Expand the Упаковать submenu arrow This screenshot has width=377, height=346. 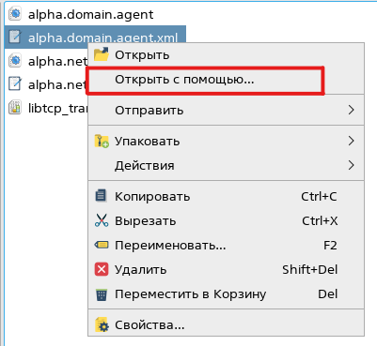(x=352, y=141)
